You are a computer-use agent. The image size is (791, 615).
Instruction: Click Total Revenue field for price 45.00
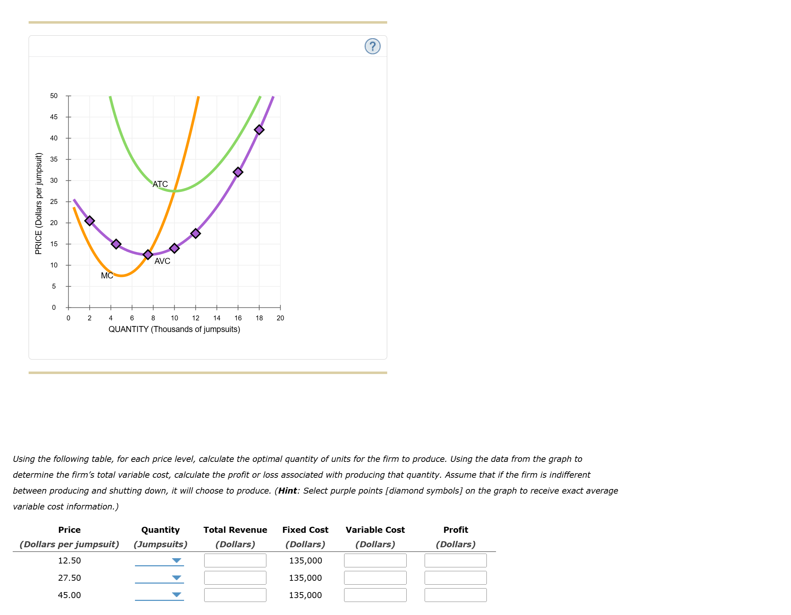pos(235,595)
